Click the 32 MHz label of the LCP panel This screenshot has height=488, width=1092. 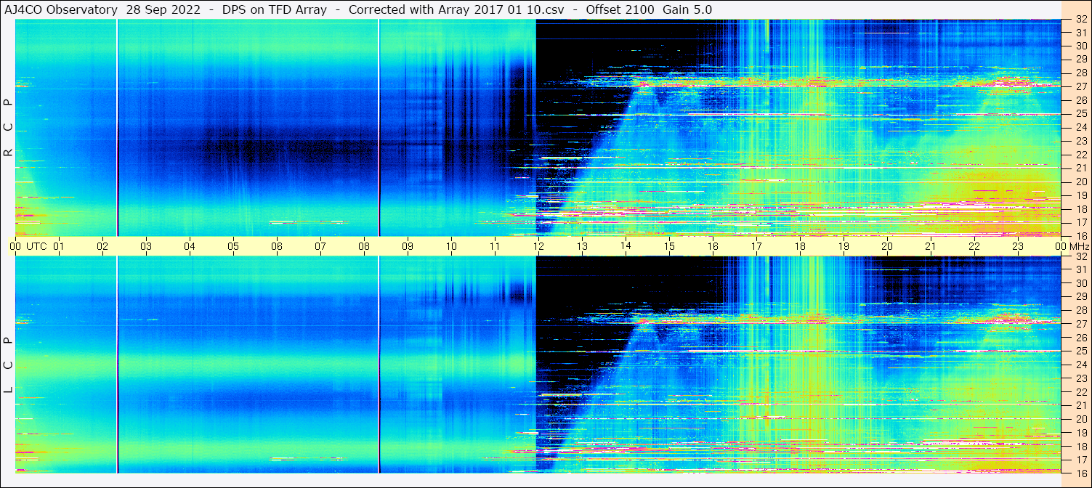click(x=1080, y=256)
